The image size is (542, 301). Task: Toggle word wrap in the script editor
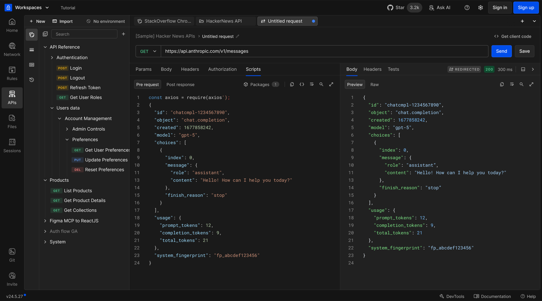(312, 84)
